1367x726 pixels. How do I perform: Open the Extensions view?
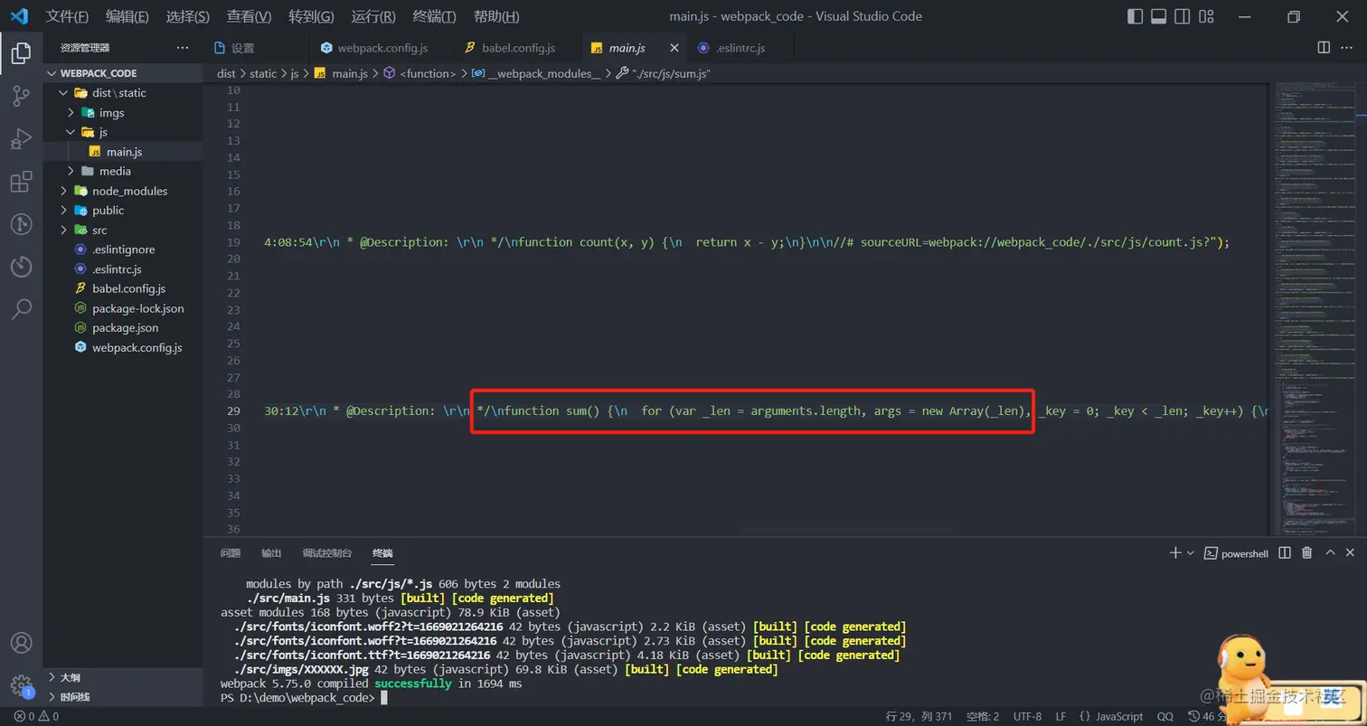click(21, 182)
